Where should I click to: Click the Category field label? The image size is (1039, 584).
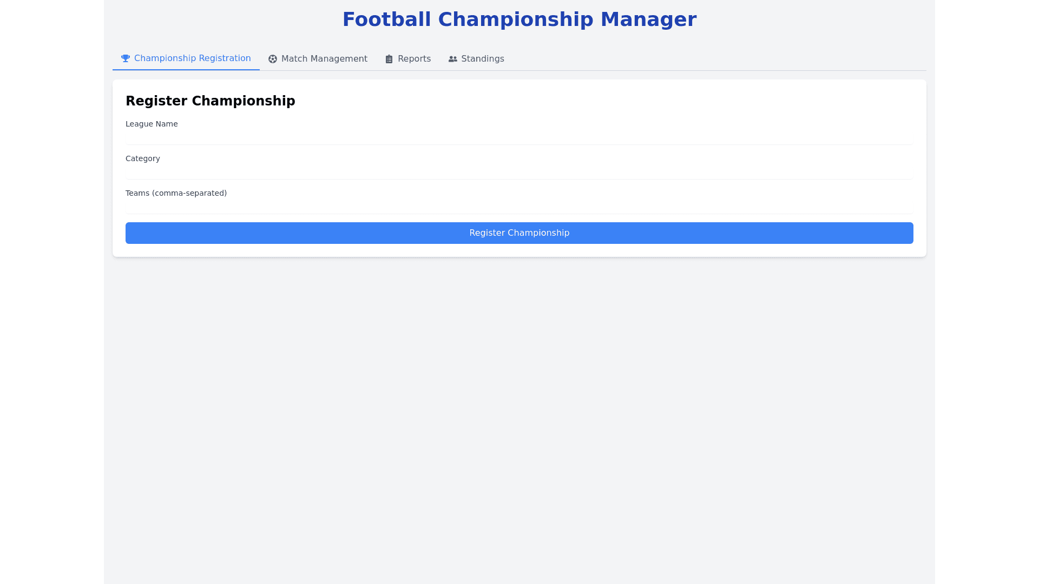[143, 158]
